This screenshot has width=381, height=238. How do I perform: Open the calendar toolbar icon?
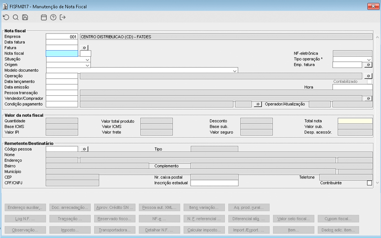point(44,17)
